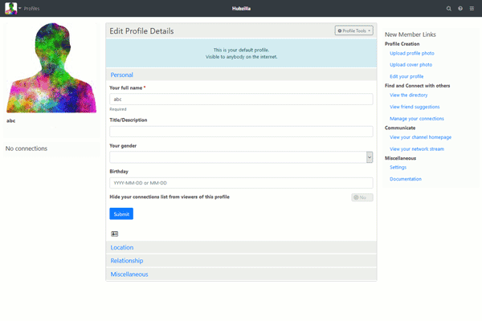Open the Profile Tools dropdown
Screen dimensions: 482x321
353,30
